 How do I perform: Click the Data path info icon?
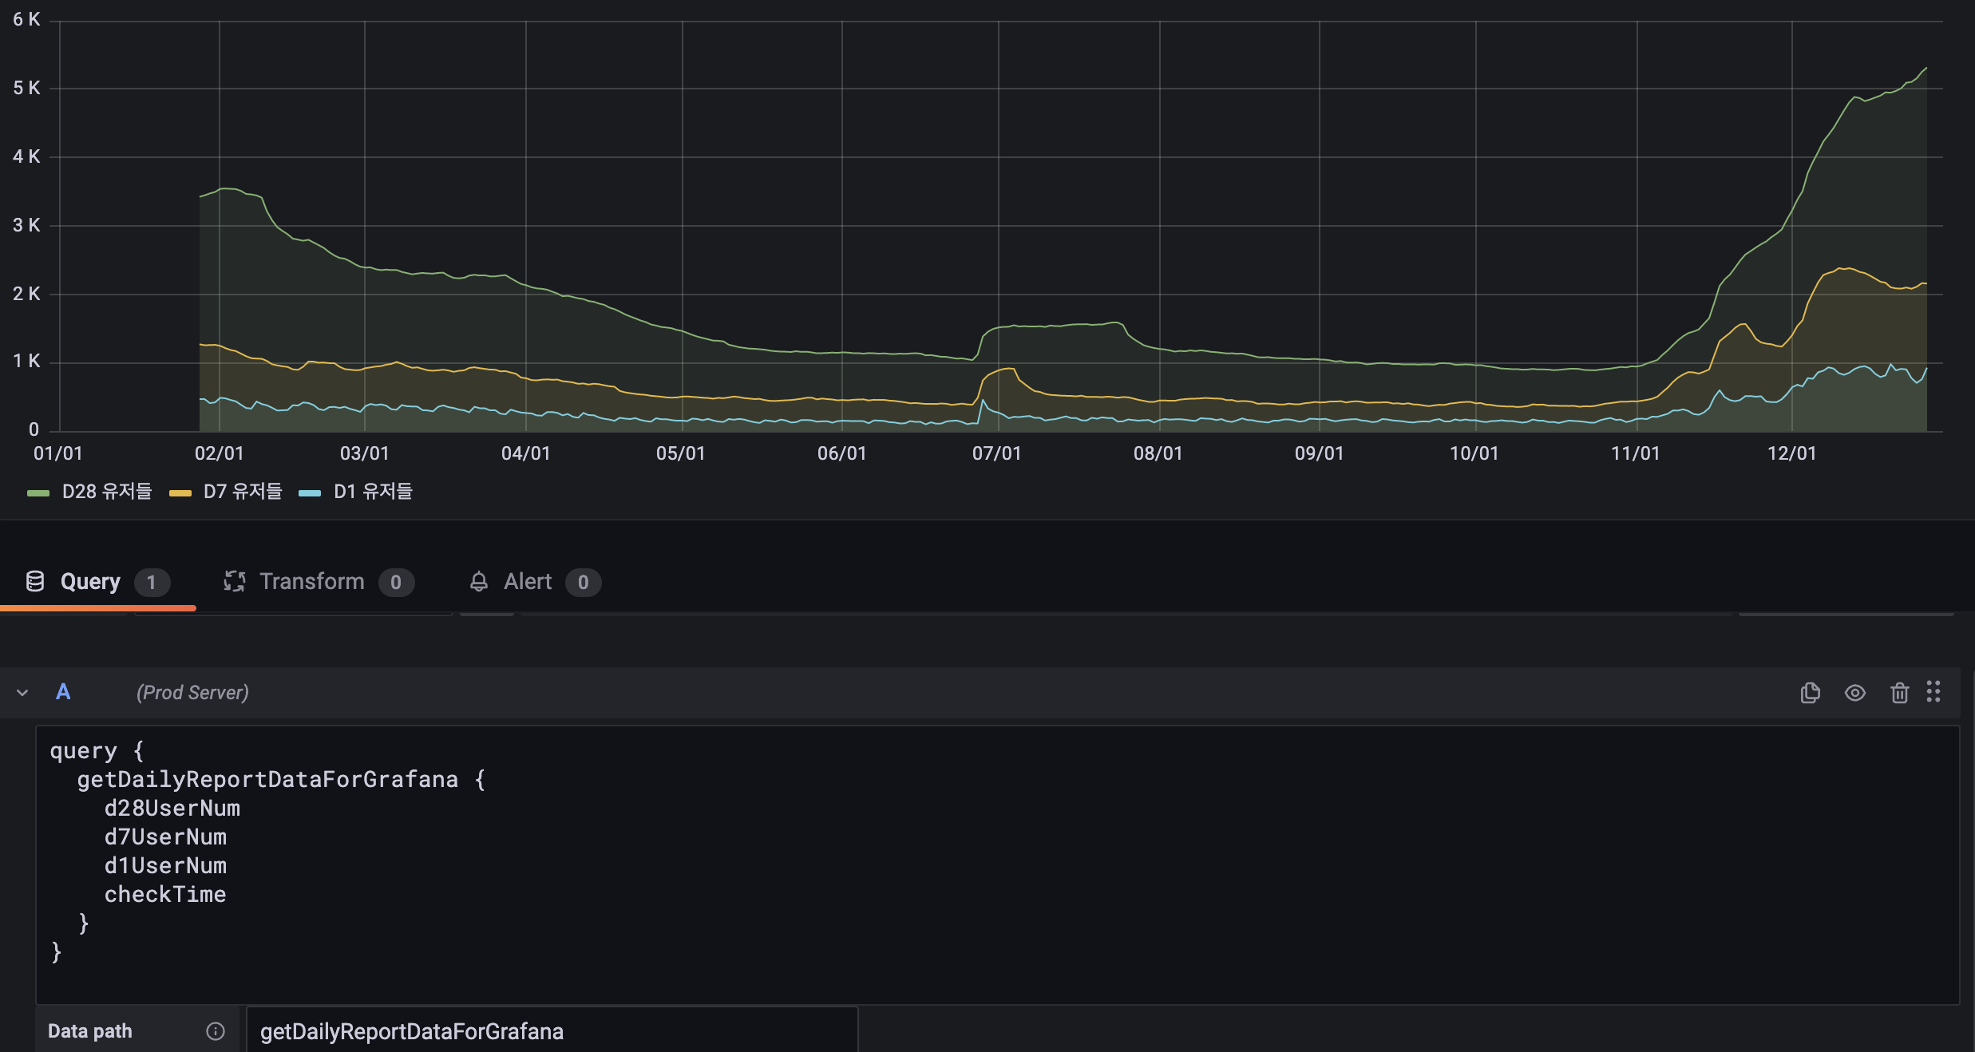point(216,1031)
